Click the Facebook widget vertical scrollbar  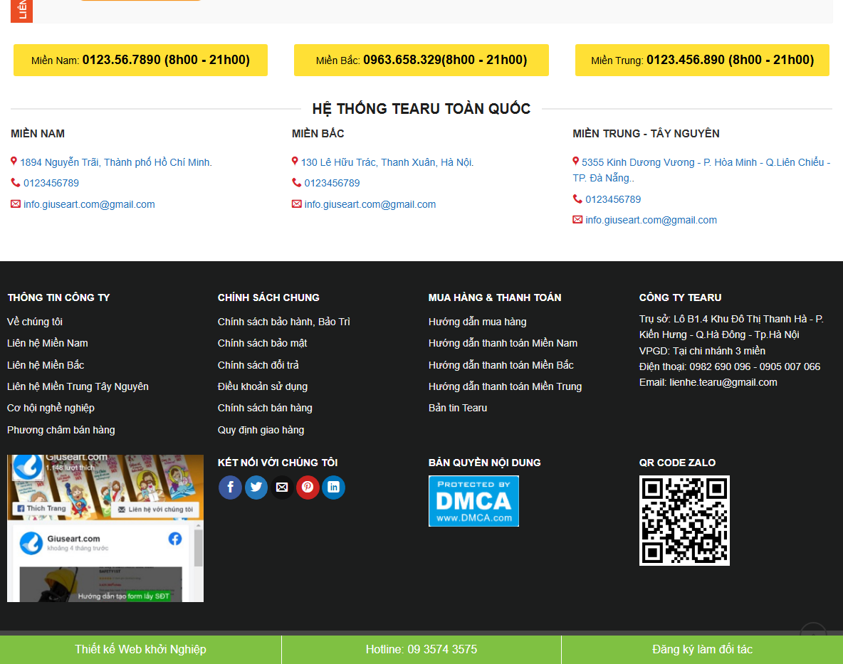coord(199,548)
